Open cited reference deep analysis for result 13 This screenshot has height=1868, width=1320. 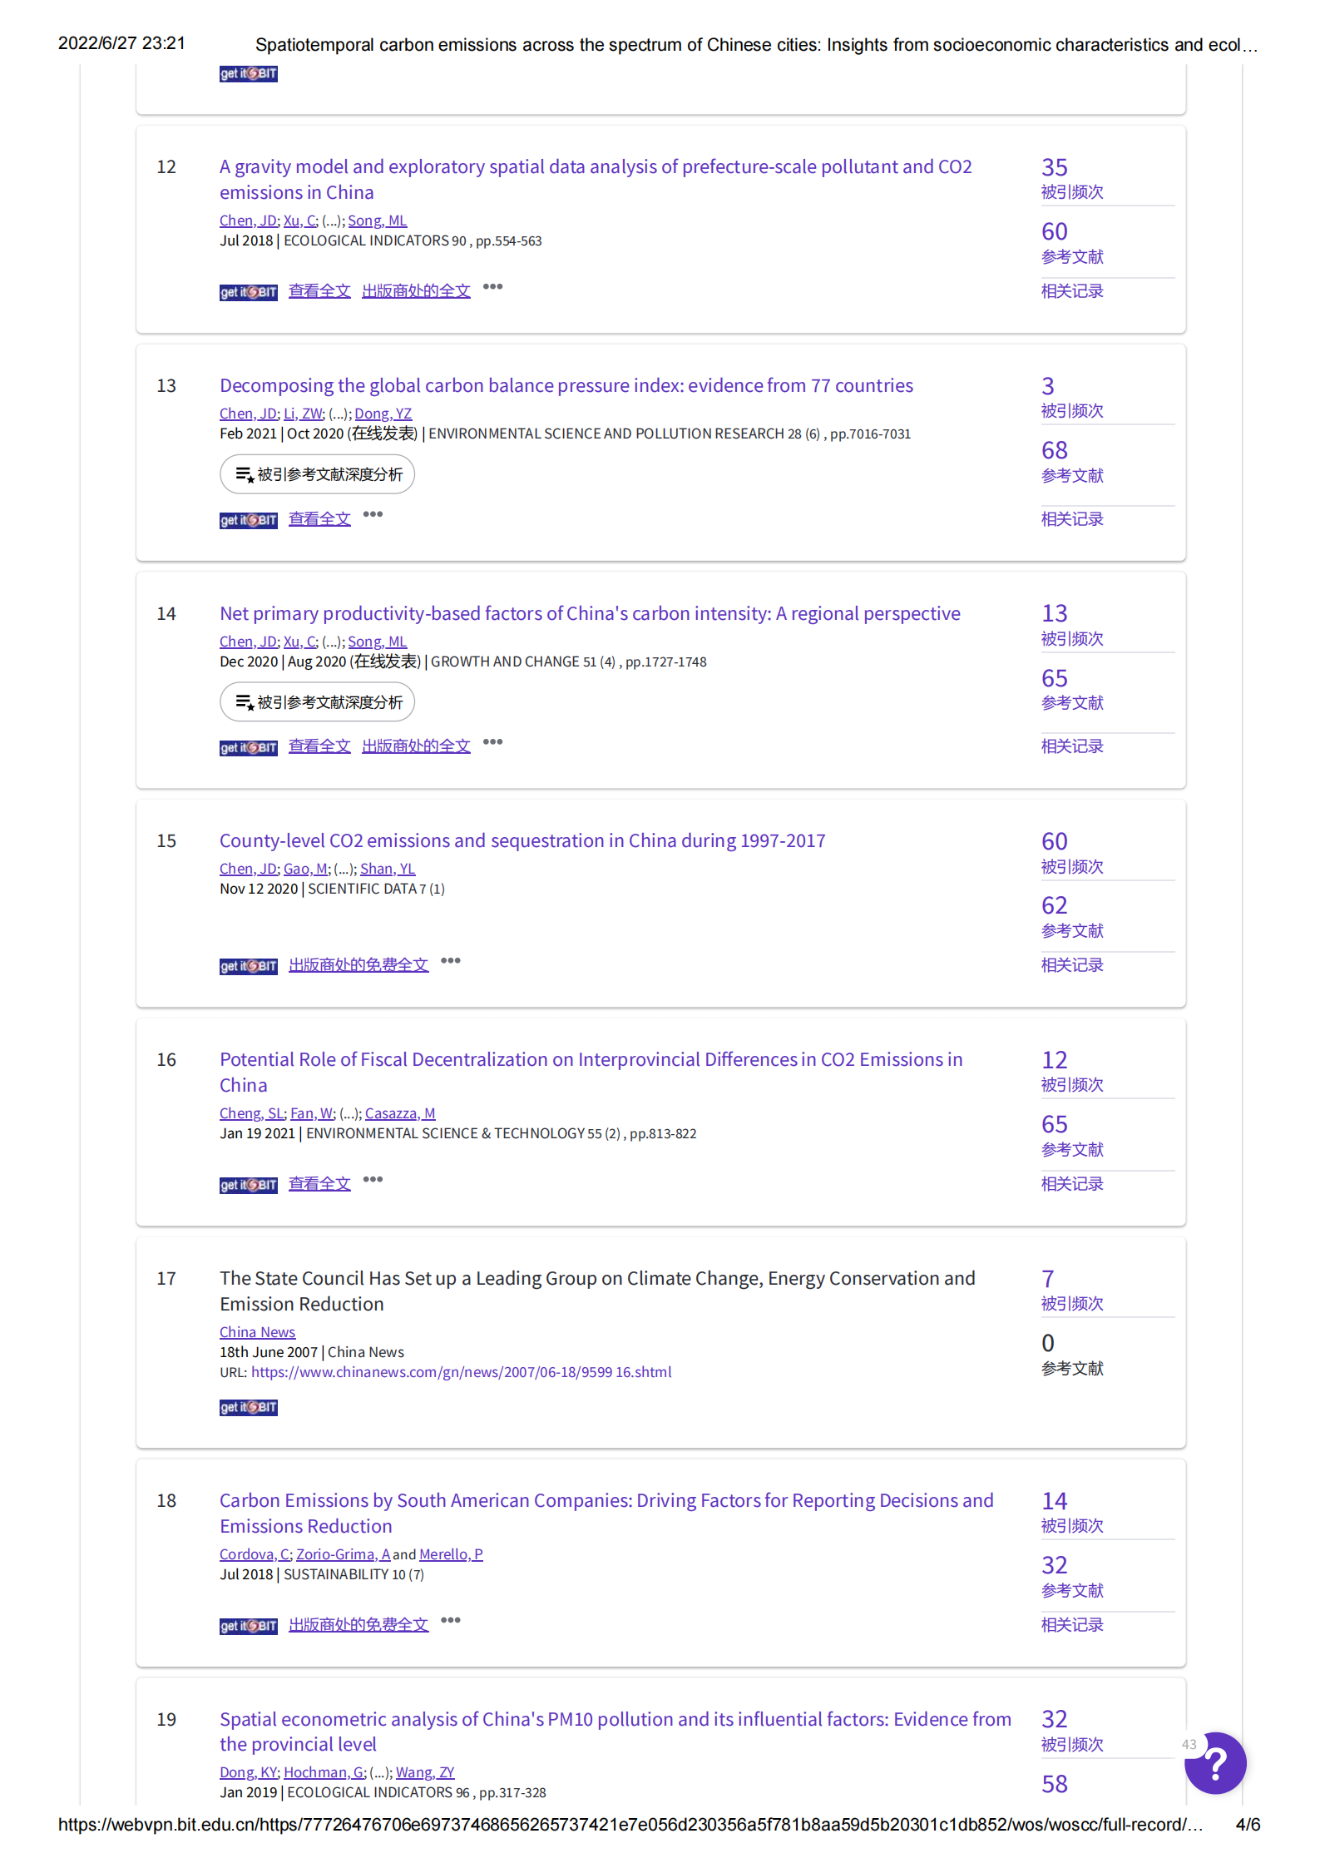[317, 474]
